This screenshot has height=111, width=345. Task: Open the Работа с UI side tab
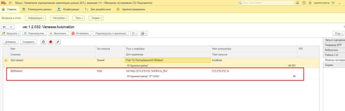[334, 55]
